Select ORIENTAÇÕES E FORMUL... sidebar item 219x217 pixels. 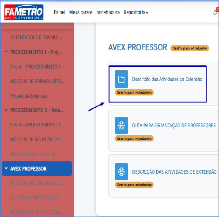tap(36, 38)
